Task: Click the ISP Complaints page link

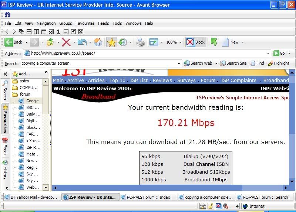Action: pyautogui.click(x=239, y=80)
